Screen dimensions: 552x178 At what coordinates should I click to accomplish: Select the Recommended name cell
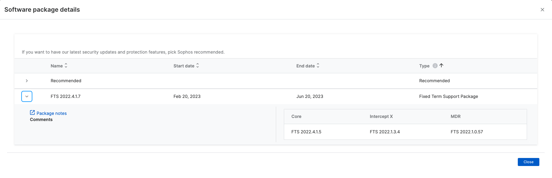point(66,81)
